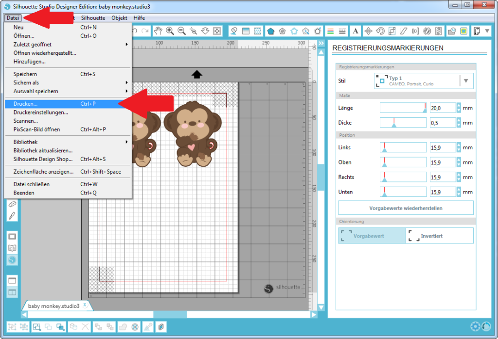498x339 pixels.
Task: Click the Dicke value input field
Action: tap(443, 123)
